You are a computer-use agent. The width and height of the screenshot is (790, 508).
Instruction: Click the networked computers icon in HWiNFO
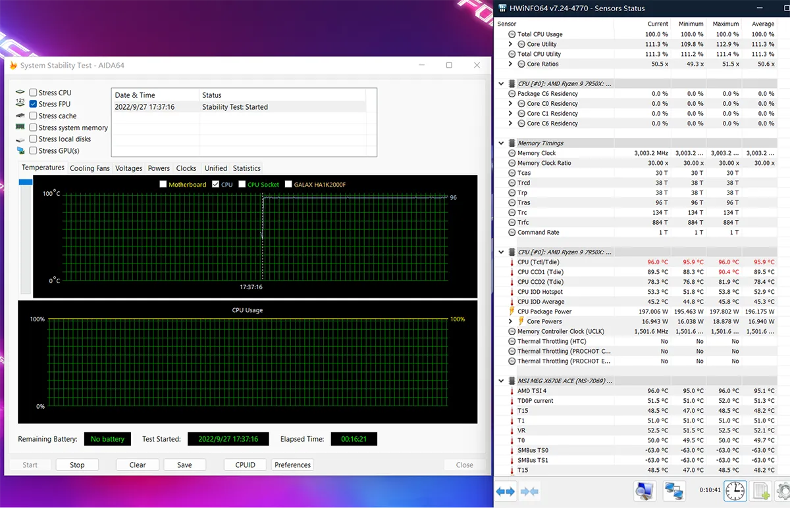[673, 491]
